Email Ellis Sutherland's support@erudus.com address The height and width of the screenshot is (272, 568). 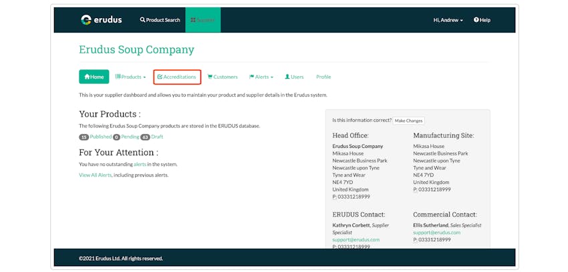437,233
